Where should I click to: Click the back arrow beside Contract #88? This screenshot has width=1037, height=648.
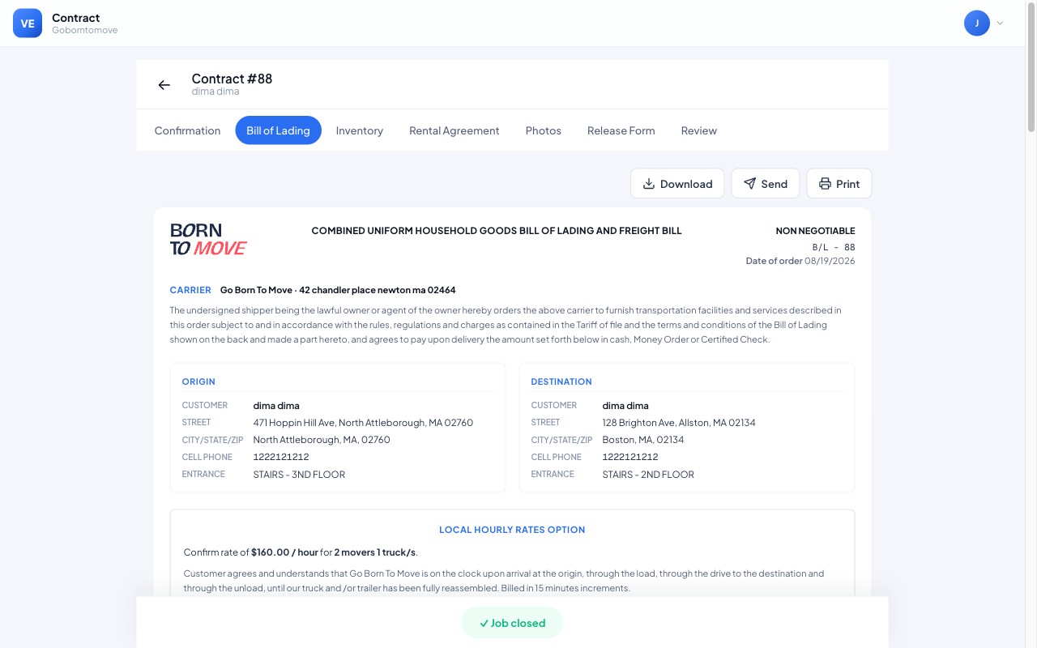click(164, 85)
